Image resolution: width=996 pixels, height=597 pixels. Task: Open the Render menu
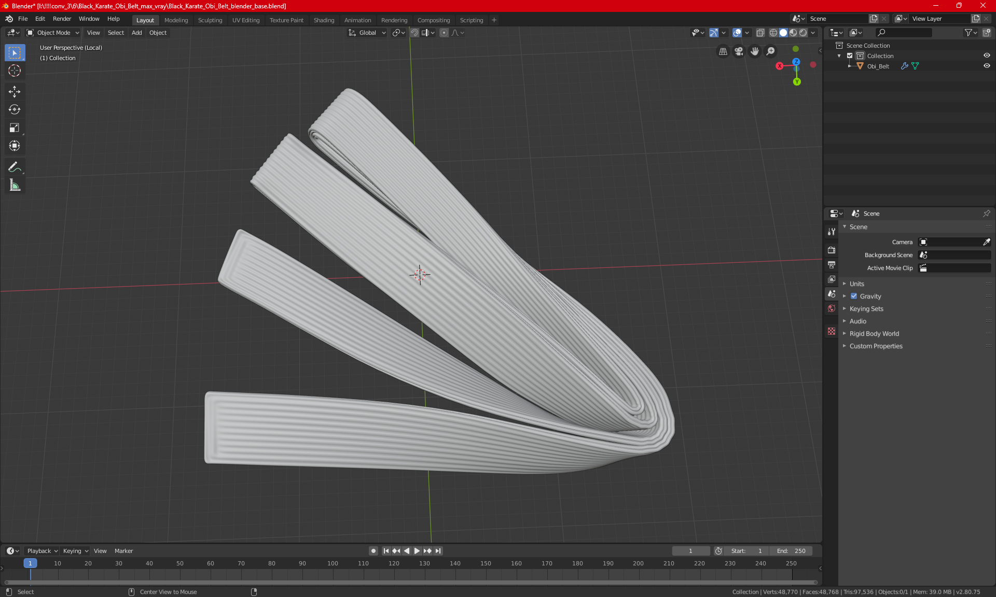click(x=62, y=19)
